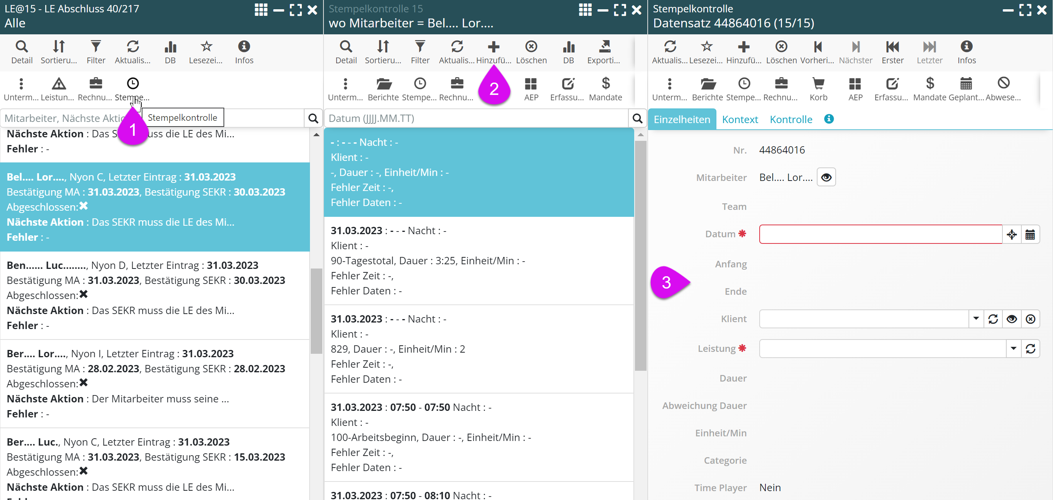
Task: Show Mitarbeiter details via eye icon
Action: point(826,177)
